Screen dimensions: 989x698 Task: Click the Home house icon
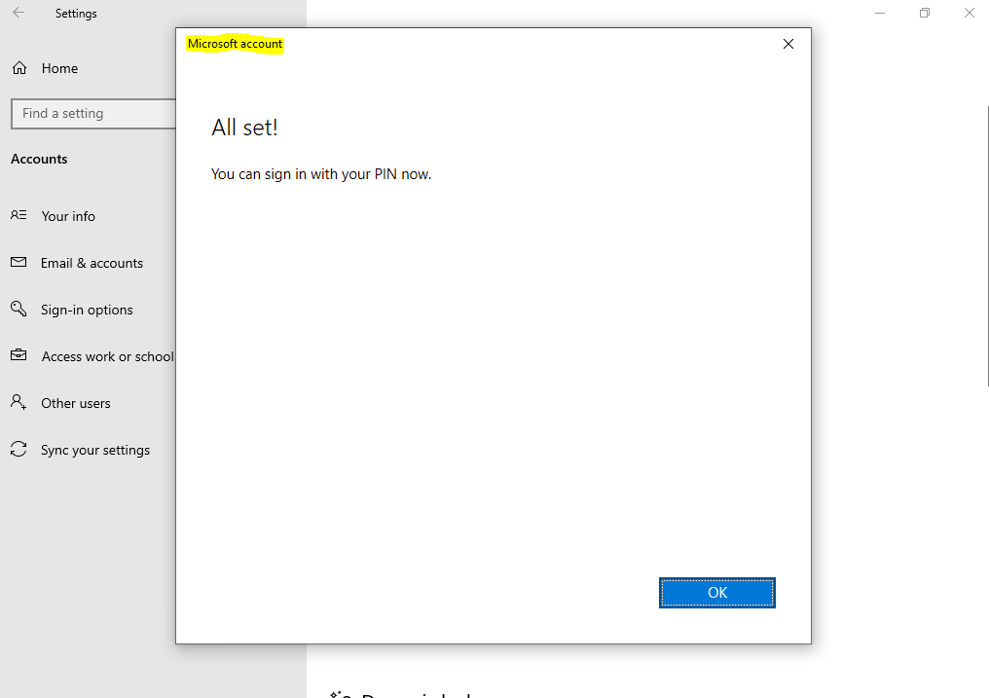tap(19, 68)
